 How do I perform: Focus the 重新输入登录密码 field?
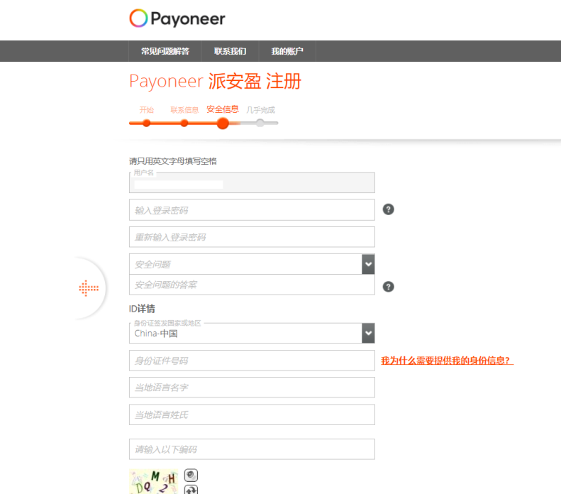tap(251, 237)
